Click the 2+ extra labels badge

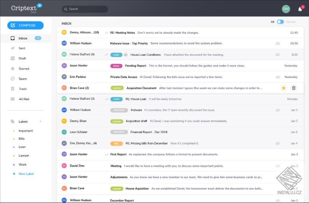pos(125,55)
